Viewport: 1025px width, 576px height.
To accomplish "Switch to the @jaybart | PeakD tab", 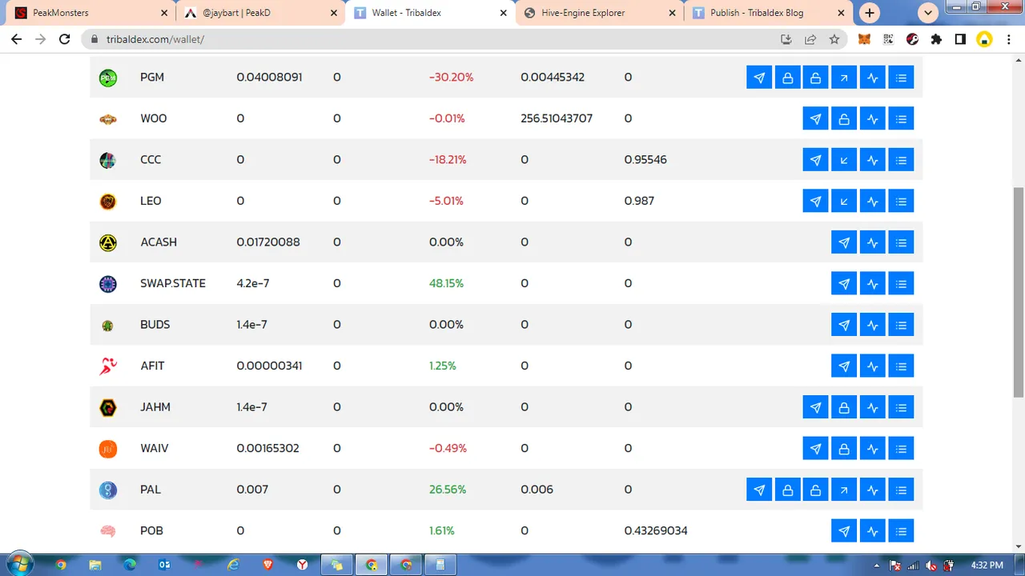I will pyautogui.click(x=260, y=13).
